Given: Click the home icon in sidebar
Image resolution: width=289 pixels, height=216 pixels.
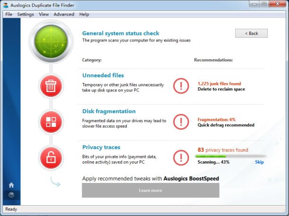Looking at the screenshot, I should 11,185.
